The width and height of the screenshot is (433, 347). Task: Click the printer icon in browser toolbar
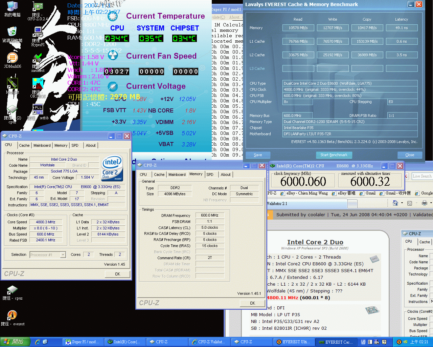pyautogui.click(x=424, y=203)
